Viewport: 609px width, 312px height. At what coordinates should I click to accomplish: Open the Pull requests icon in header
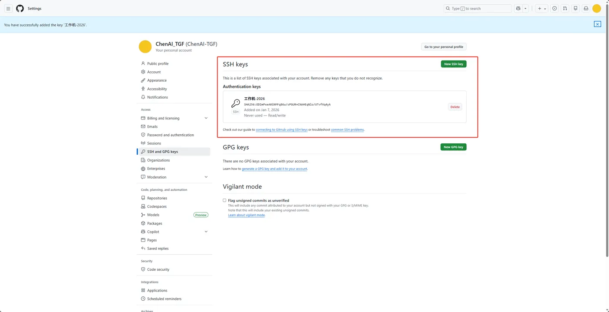point(565,8)
